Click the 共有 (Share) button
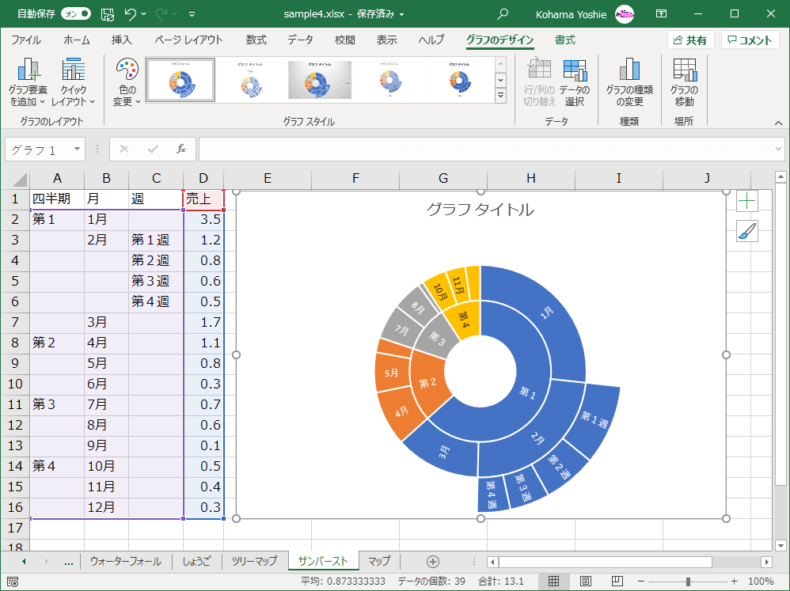 point(690,40)
